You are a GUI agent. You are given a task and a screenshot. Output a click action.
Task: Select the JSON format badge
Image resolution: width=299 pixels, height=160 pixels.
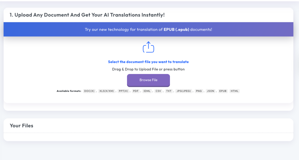pos(211,91)
